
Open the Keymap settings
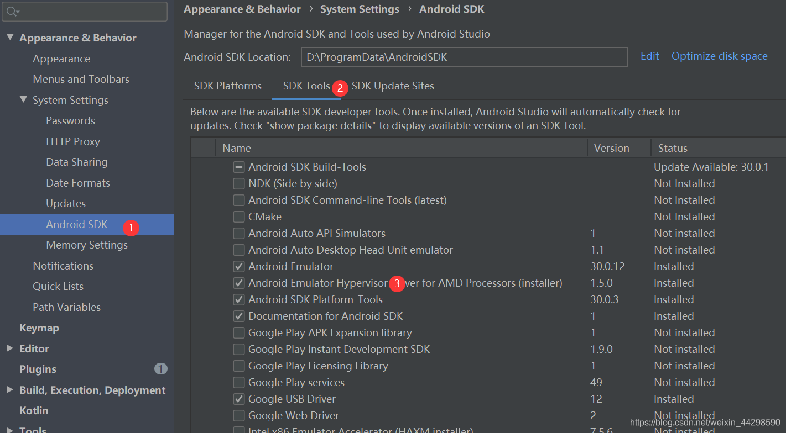[x=39, y=328]
